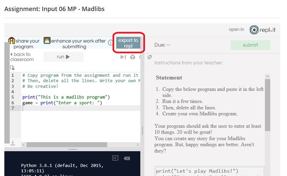Open the info circle icon
The height and width of the screenshot is (176, 287).
[x=111, y=43]
